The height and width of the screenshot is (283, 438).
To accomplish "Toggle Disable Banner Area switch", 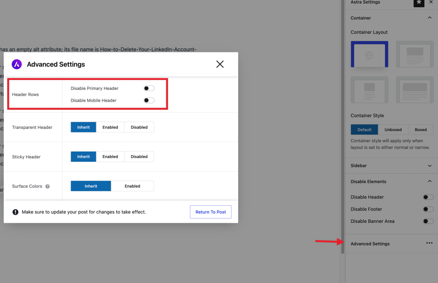I will pos(428,221).
